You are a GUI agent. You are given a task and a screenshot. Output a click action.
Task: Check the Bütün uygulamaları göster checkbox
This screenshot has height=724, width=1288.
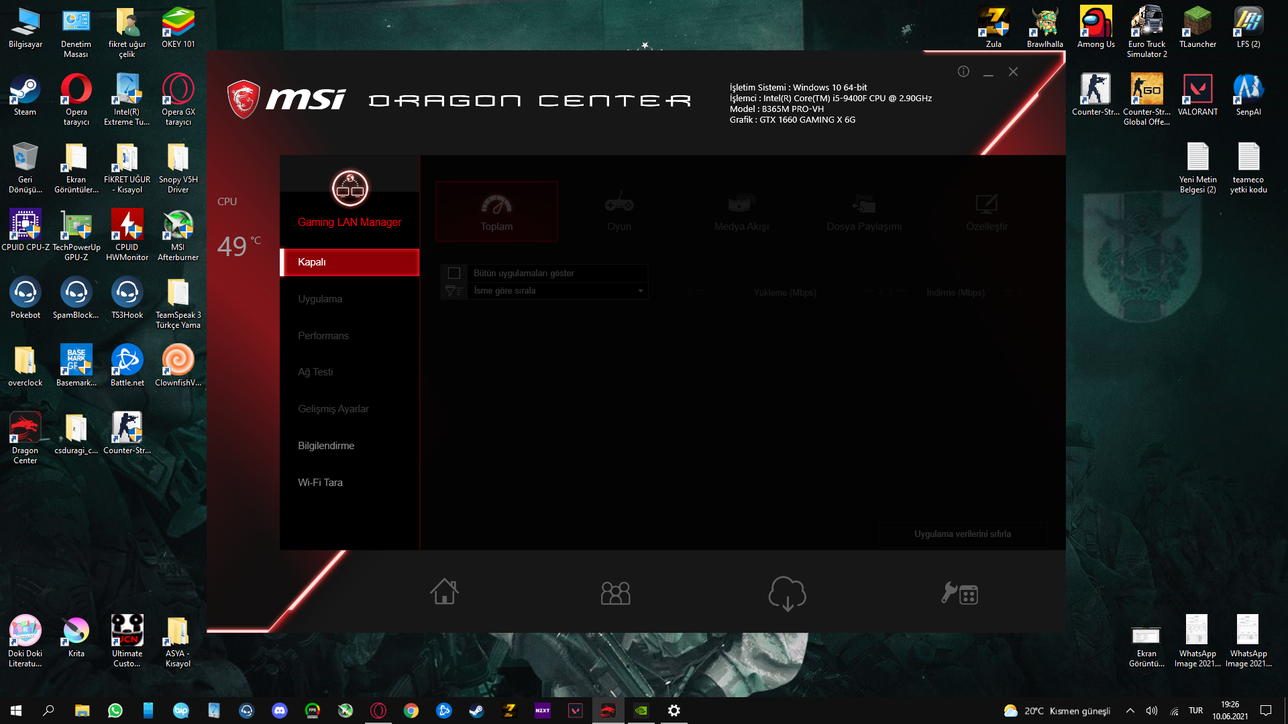point(454,274)
